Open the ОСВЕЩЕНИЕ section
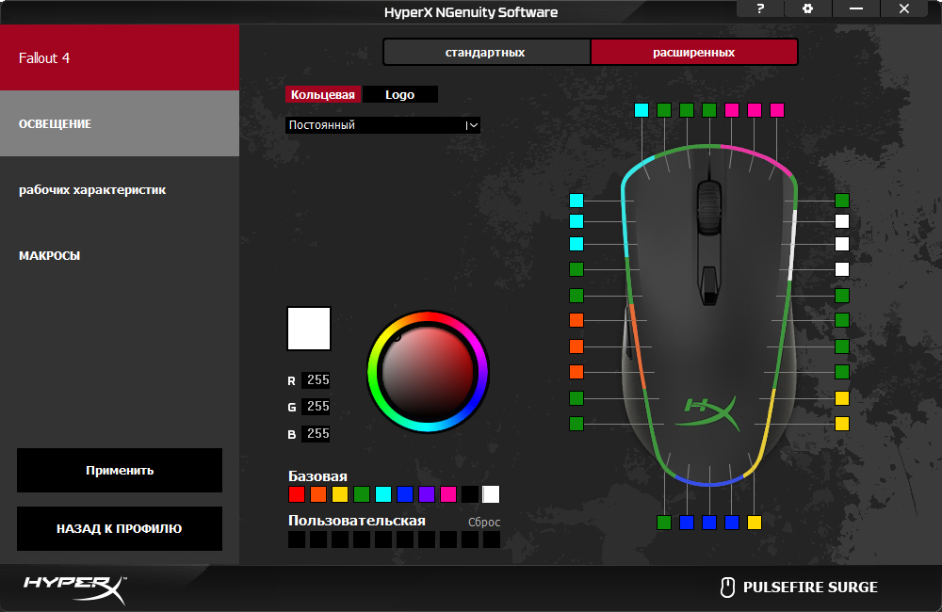 (120, 123)
